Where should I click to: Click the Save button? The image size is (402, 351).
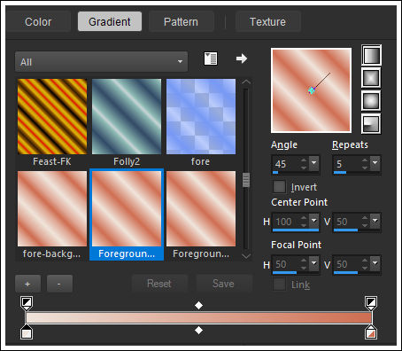click(223, 284)
